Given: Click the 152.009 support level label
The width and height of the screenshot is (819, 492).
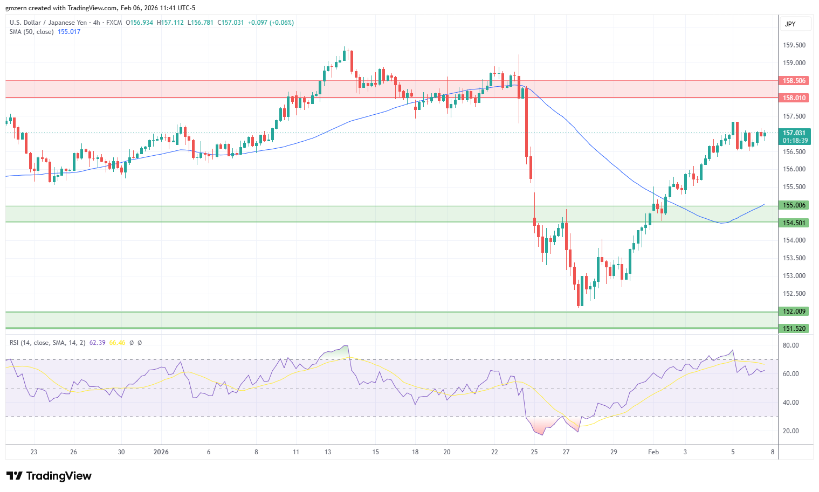Looking at the screenshot, I should tap(794, 311).
